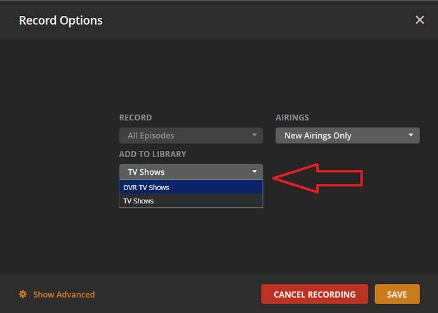The height and width of the screenshot is (313, 438).
Task: Collapse the Add to Library dropdown
Action: pyautogui.click(x=190, y=172)
